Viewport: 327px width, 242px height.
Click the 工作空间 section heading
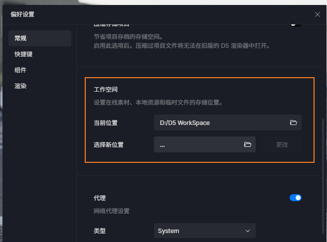coord(106,90)
